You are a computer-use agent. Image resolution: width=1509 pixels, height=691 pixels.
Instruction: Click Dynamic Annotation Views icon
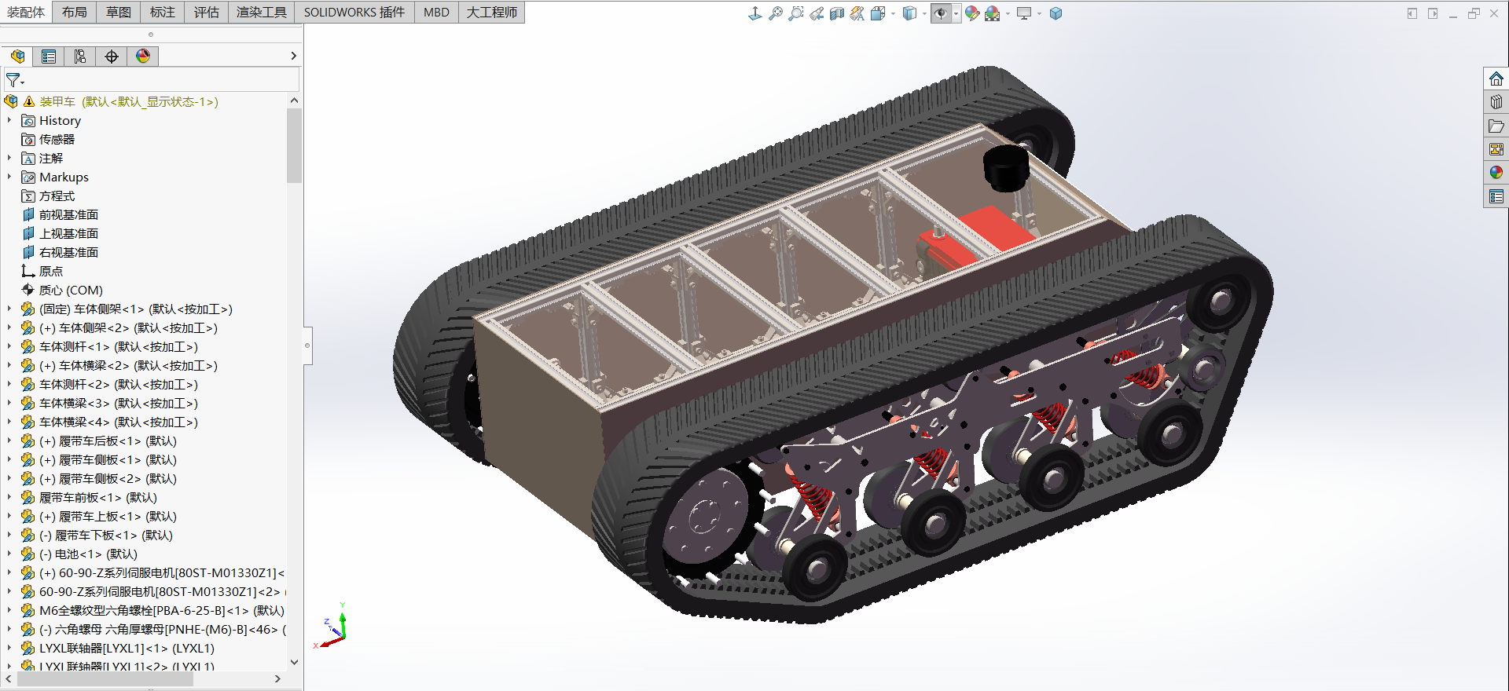[x=857, y=13]
